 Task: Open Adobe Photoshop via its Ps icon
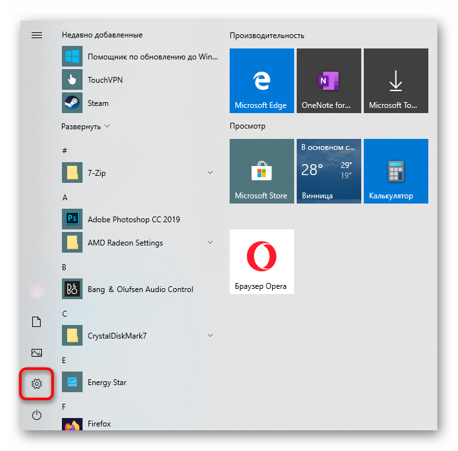72,219
